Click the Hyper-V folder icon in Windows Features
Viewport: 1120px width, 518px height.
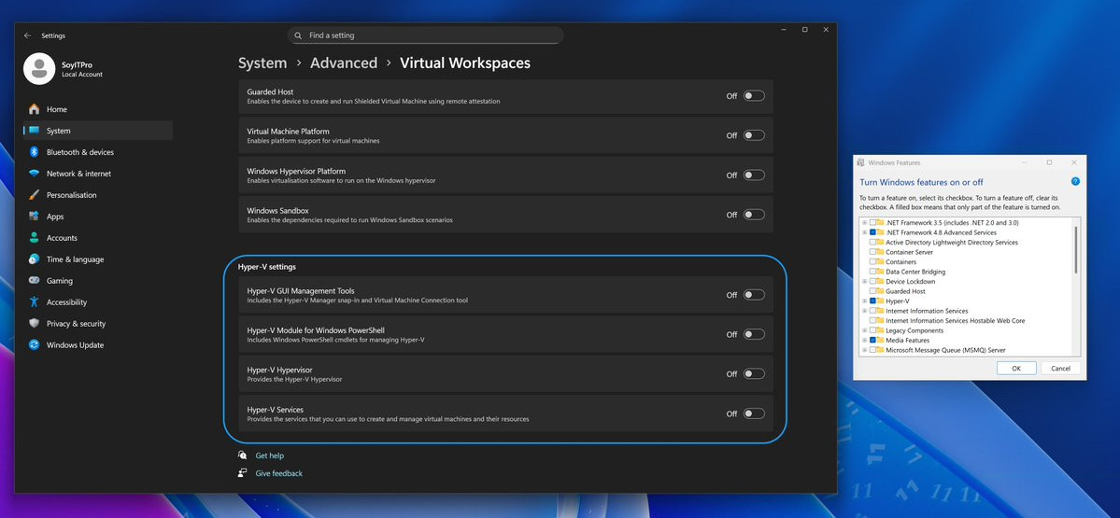(x=881, y=301)
